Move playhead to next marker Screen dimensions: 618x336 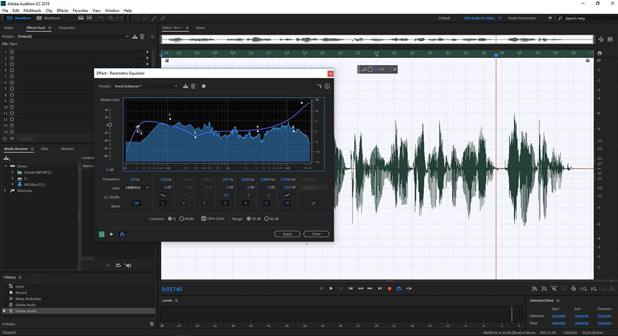coord(380,289)
